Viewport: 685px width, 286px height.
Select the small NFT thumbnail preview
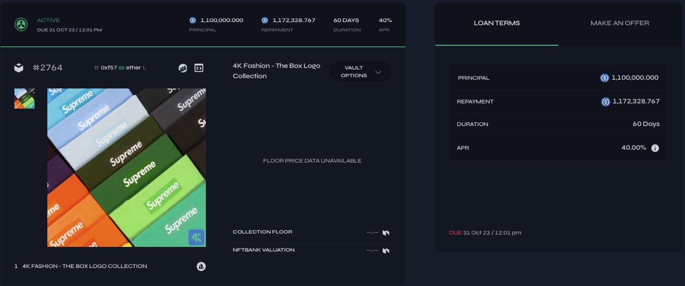click(24, 98)
